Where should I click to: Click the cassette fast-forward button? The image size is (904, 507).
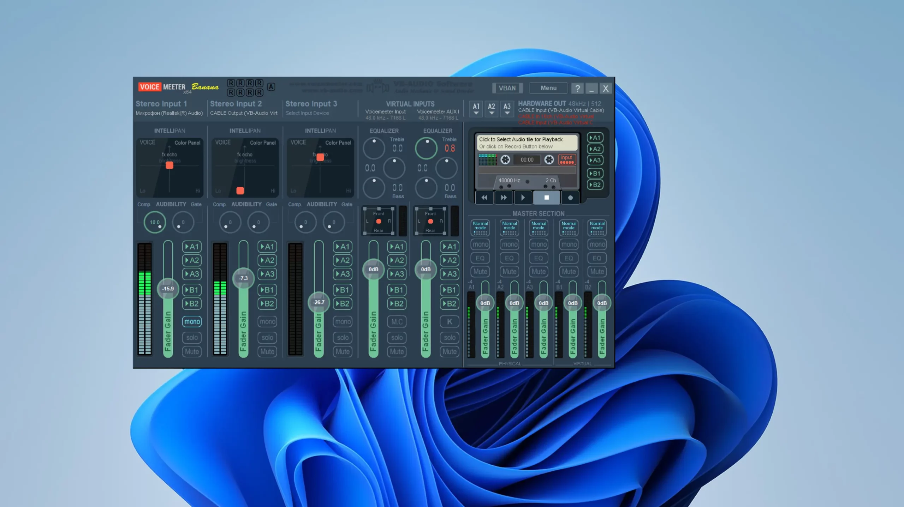(x=504, y=198)
